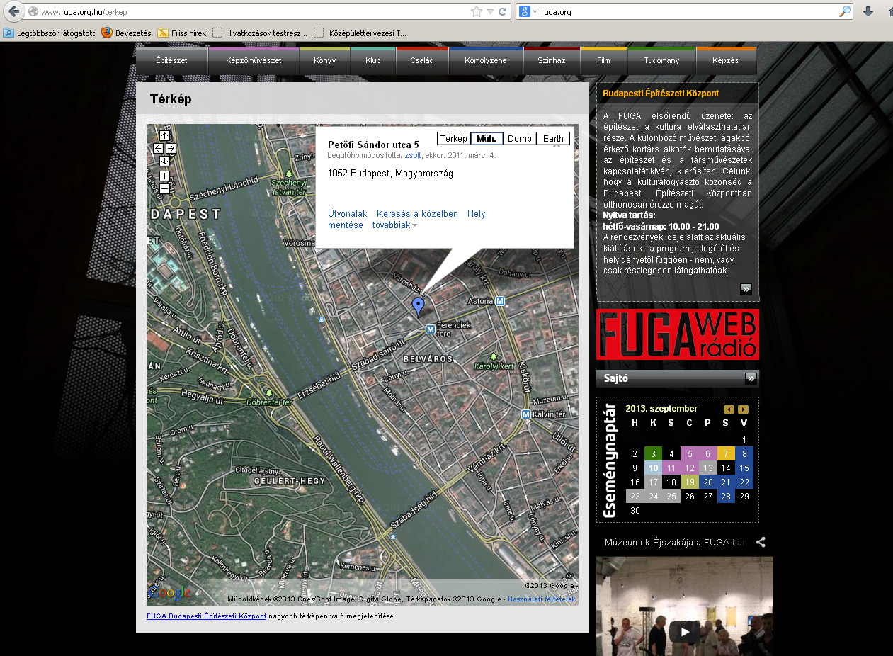Open more info arrow in Budapesti Építészeti Központ box

click(x=746, y=289)
